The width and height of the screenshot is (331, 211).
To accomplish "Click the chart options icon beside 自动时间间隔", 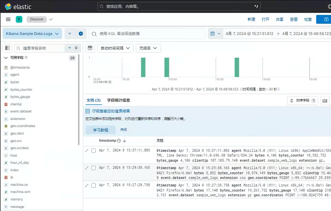I will [90, 48].
